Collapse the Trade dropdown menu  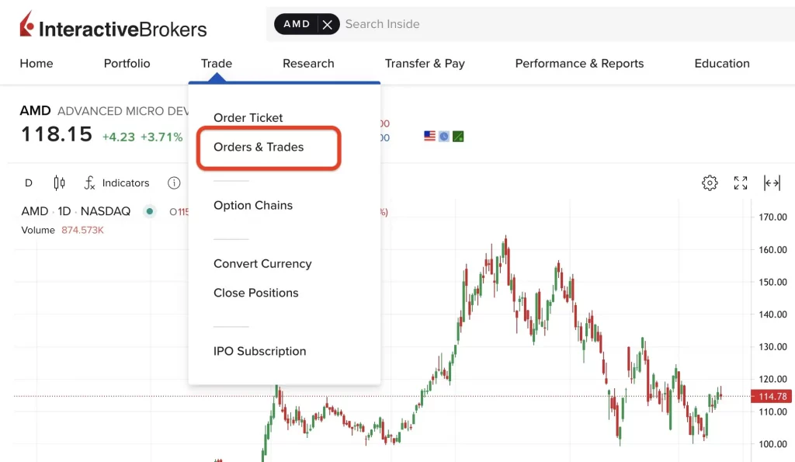[216, 64]
